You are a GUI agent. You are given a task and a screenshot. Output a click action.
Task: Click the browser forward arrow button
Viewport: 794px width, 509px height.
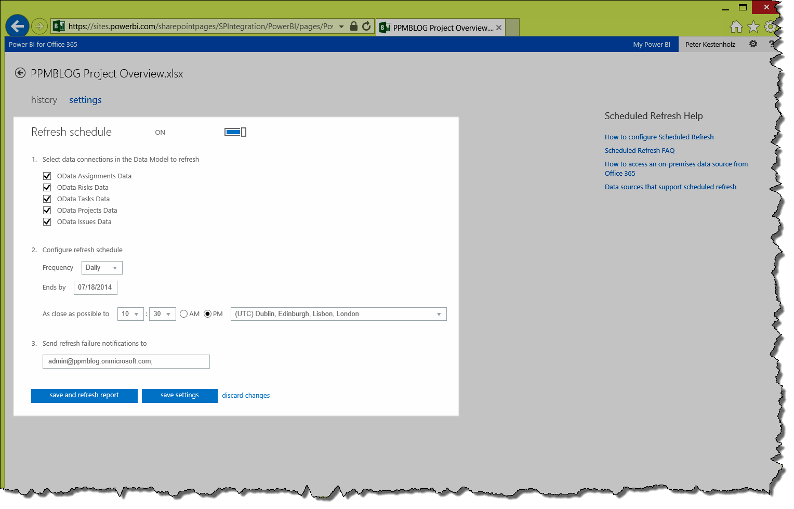click(x=39, y=26)
